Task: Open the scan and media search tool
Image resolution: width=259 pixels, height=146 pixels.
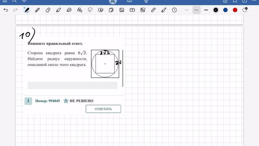Action: [x=143, y=10]
